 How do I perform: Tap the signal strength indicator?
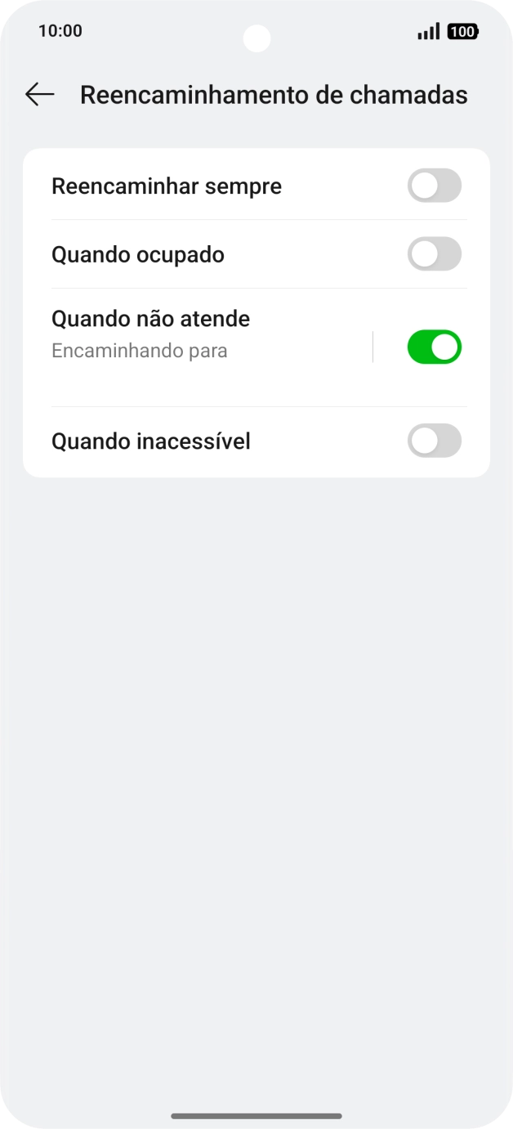click(x=427, y=31)
